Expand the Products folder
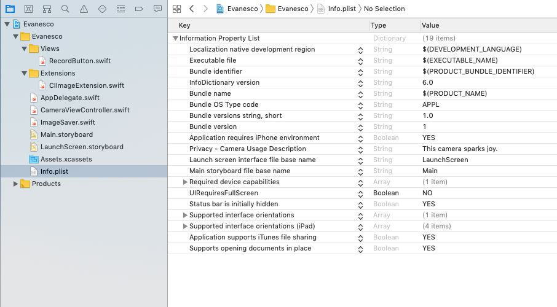Image resolution: width=557 pixels, height=307 pixels. [16, 184]
